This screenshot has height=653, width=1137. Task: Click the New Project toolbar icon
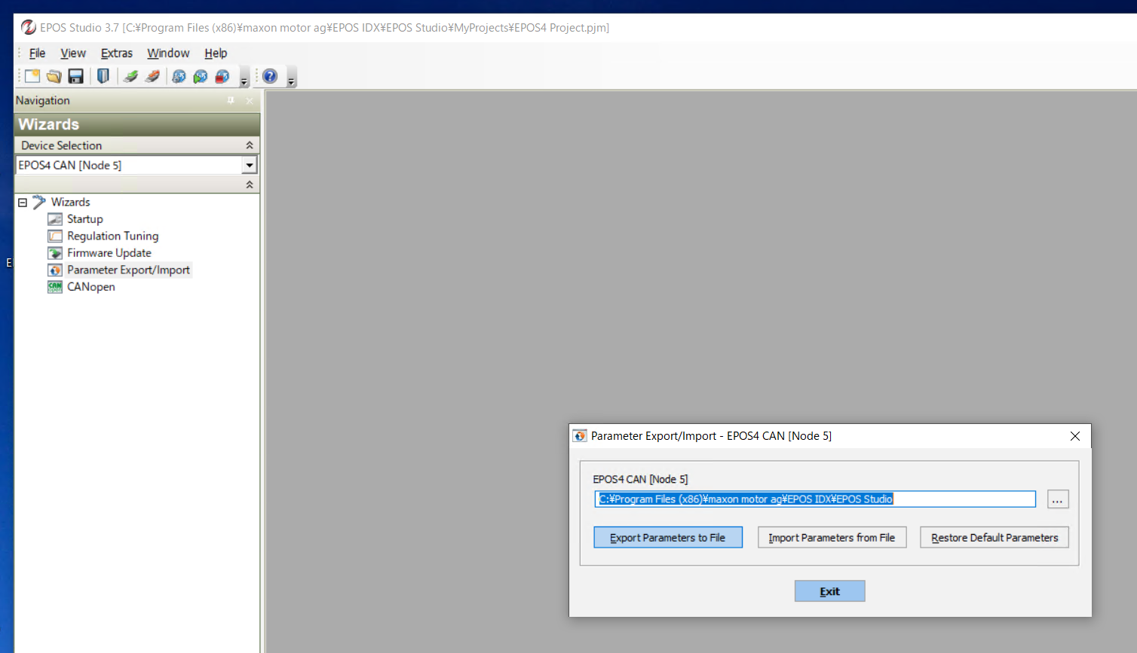tap(32, 76)
